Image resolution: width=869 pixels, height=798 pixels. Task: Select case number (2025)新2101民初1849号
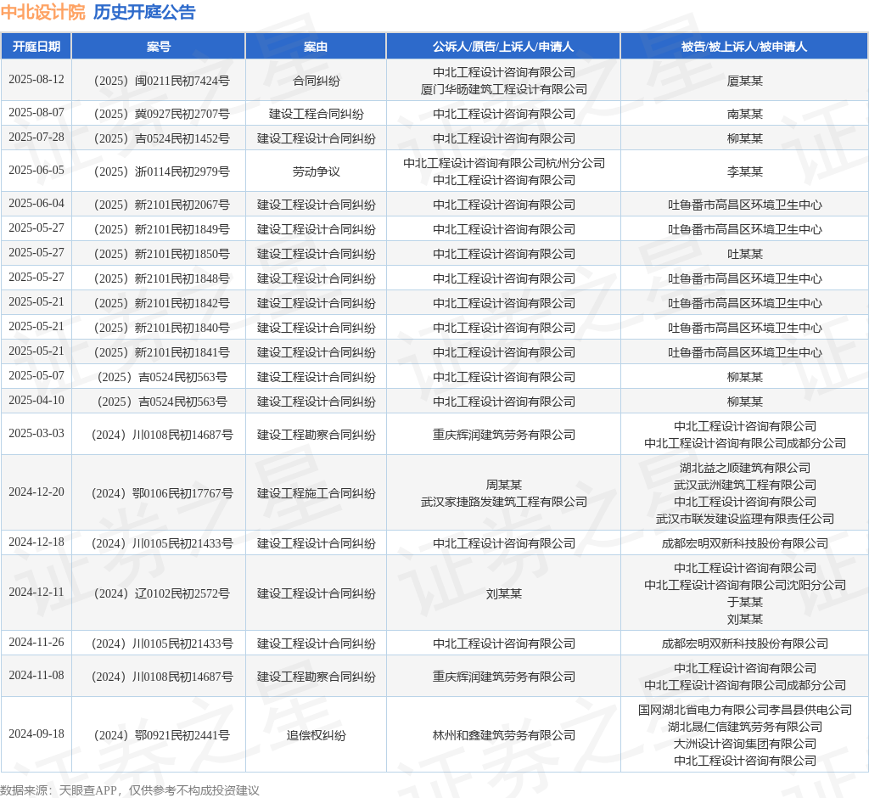(x=159, y=229)
